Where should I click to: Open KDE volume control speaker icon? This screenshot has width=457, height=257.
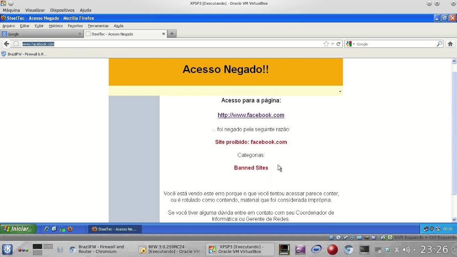406,250
